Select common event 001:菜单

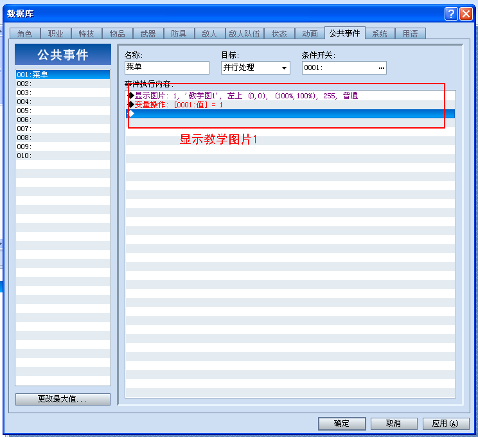click(63, 75)
